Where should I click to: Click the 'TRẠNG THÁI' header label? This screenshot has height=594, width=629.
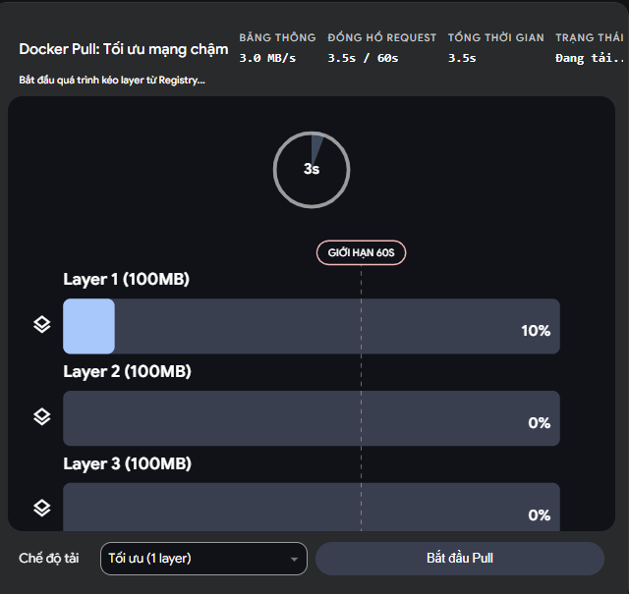590,37
